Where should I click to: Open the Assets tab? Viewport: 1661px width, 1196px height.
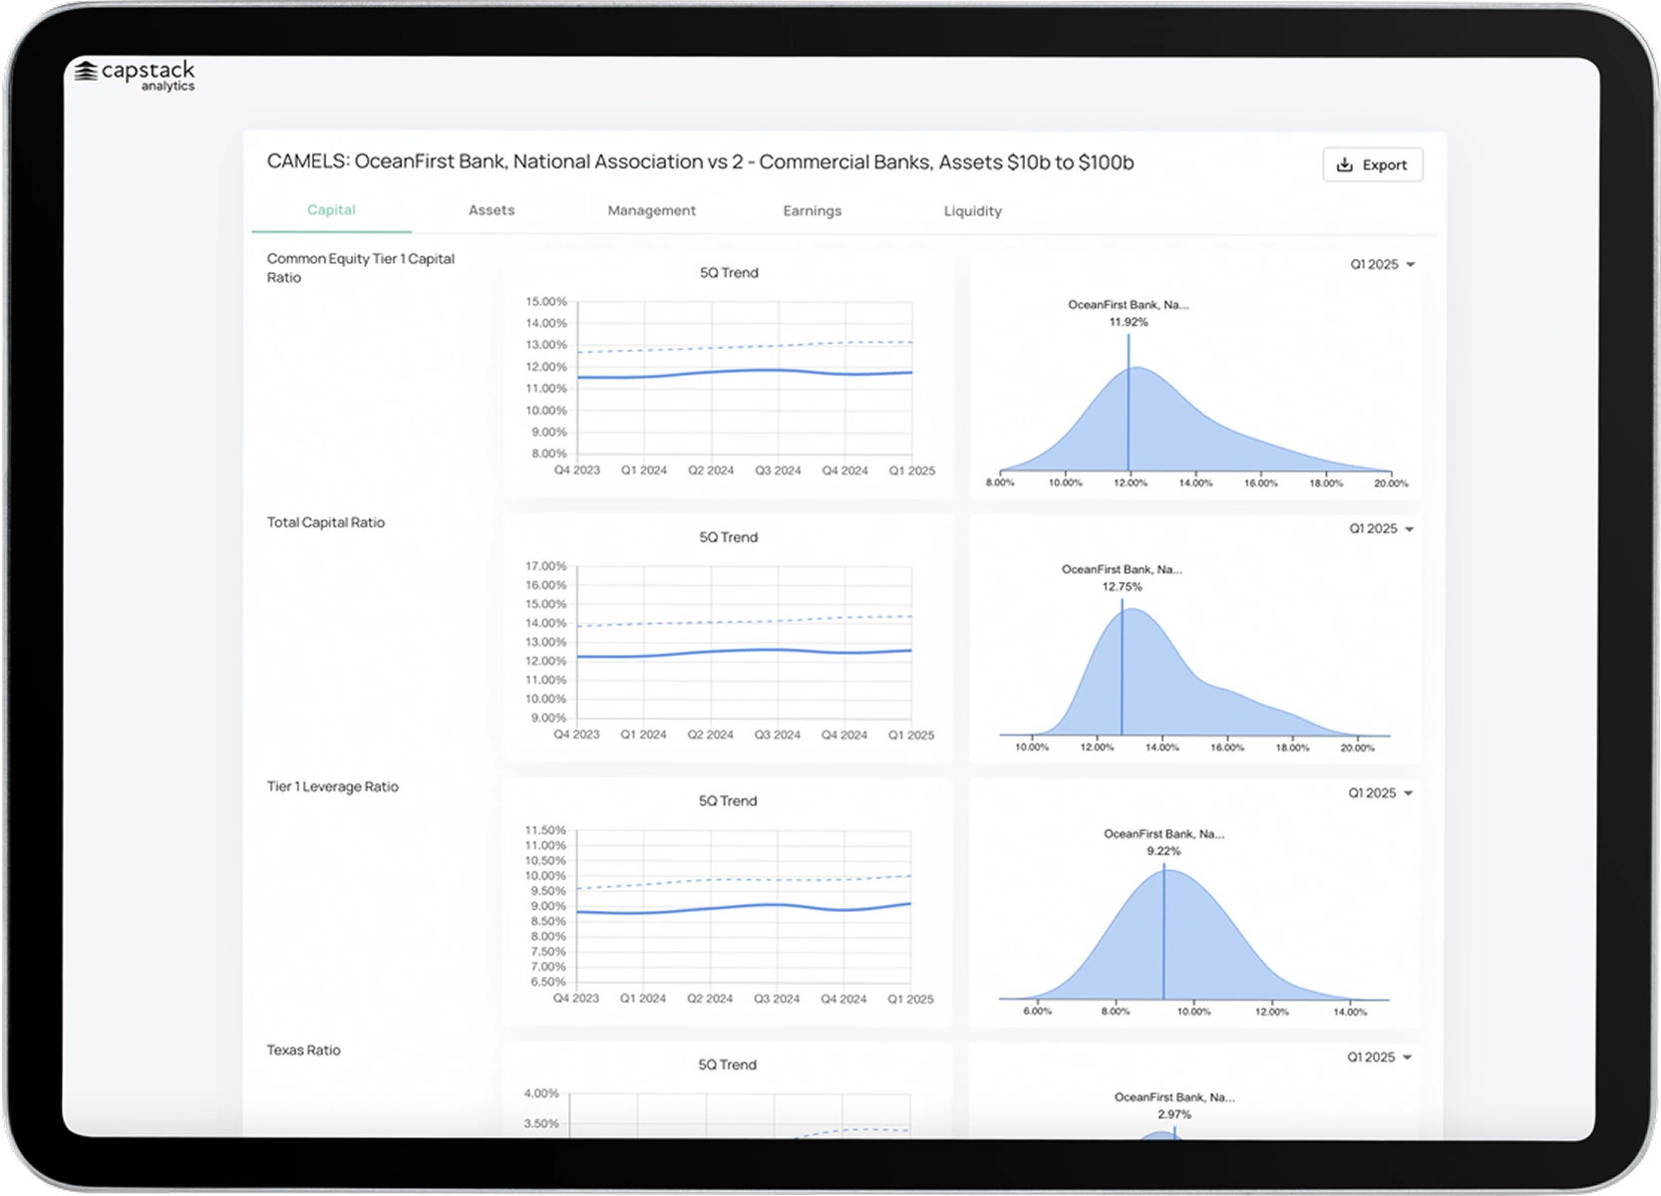(492, 210)
